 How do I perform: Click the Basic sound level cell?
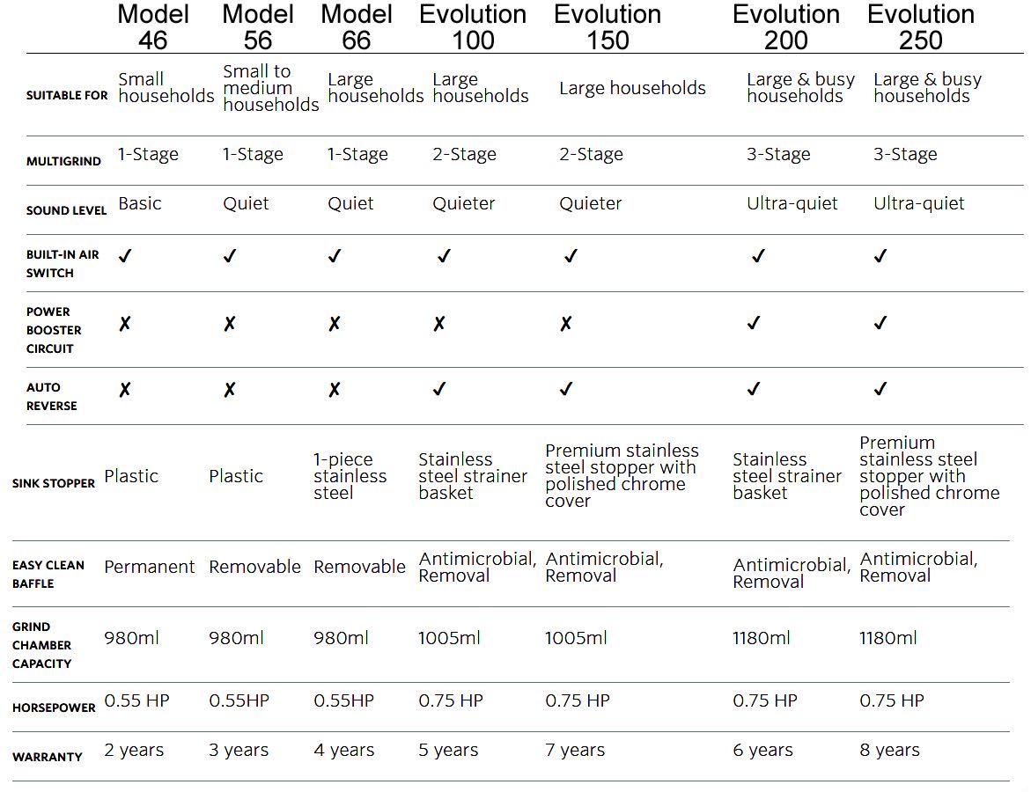tap(140, 203)
